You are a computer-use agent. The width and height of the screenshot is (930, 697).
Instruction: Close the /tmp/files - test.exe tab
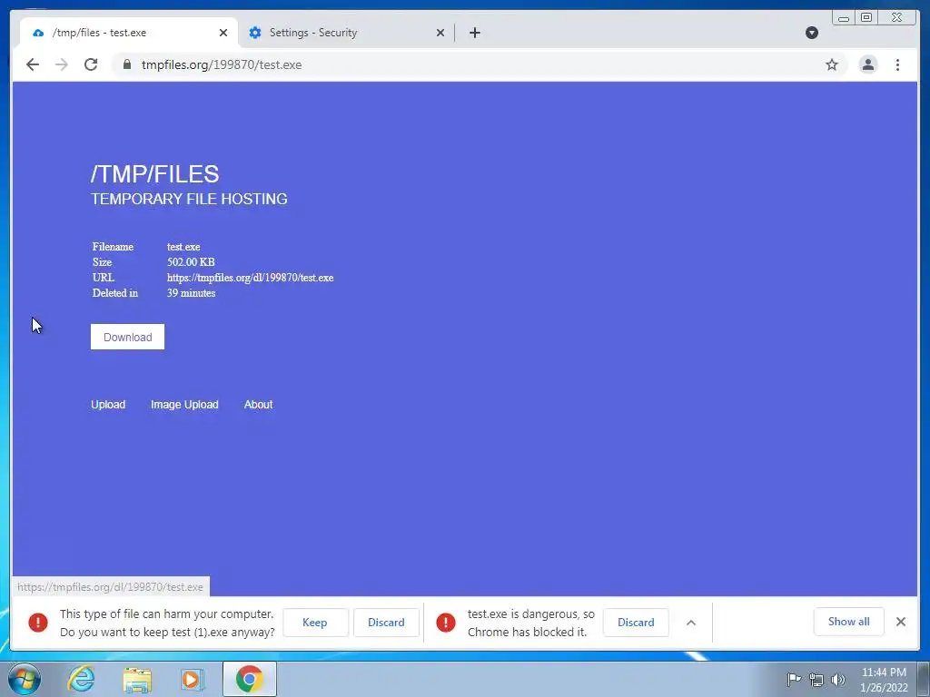[223, 33]
